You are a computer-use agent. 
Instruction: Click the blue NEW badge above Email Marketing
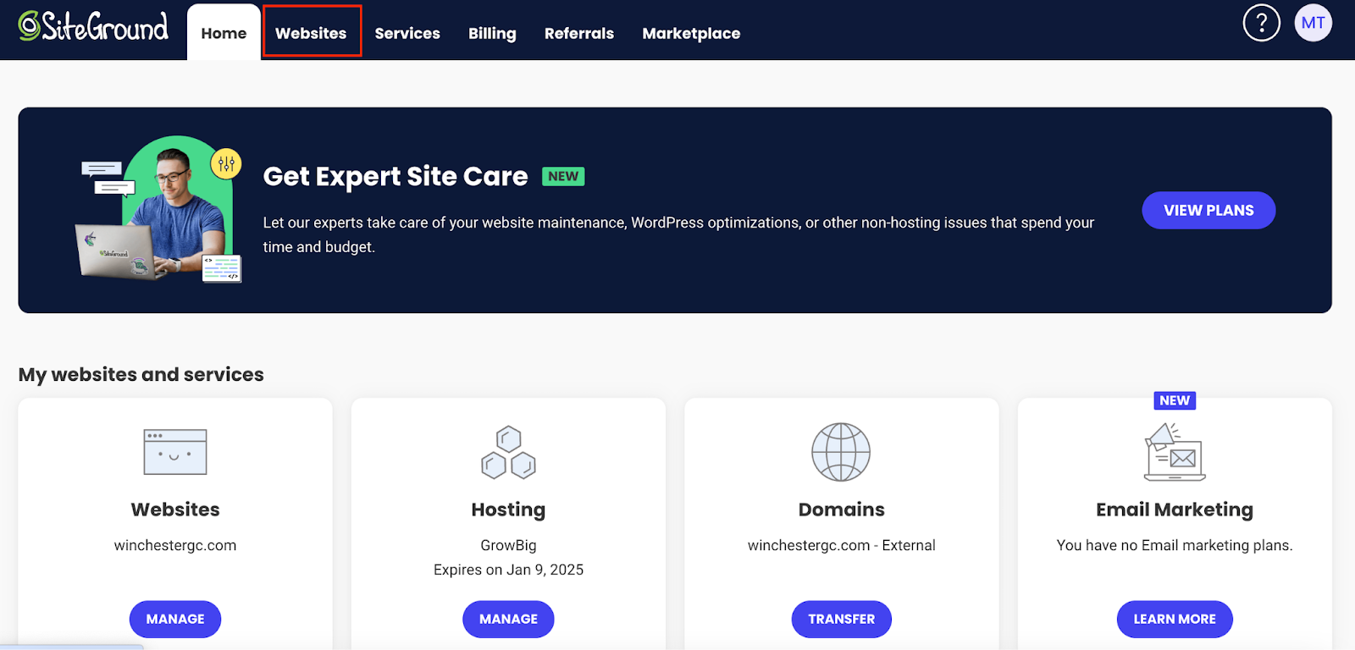[1175, 400]
